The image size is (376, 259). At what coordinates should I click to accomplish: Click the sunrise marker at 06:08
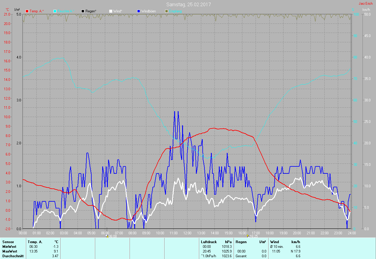click(107, 236)
